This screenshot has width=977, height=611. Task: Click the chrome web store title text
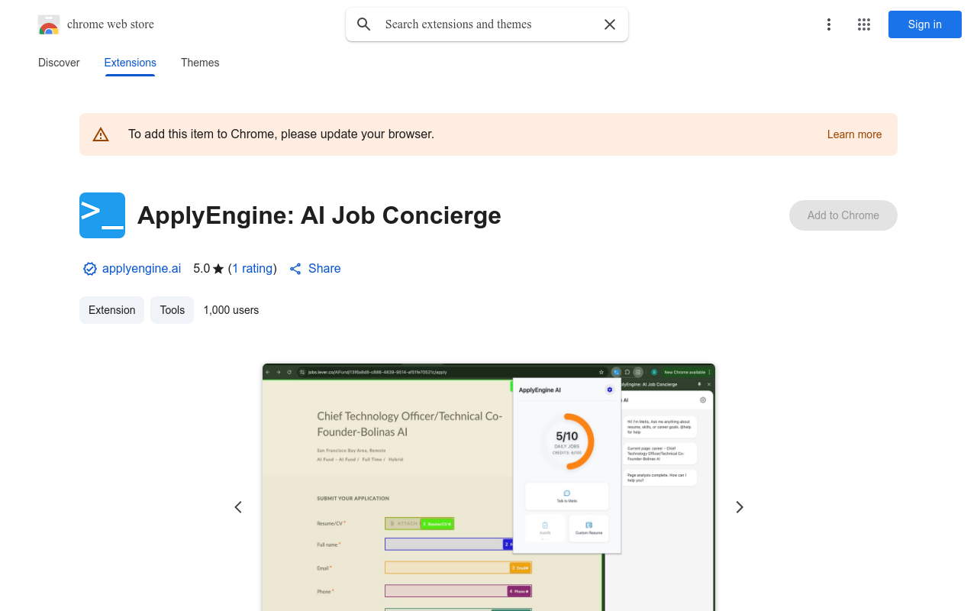click(x=111, y=24)
